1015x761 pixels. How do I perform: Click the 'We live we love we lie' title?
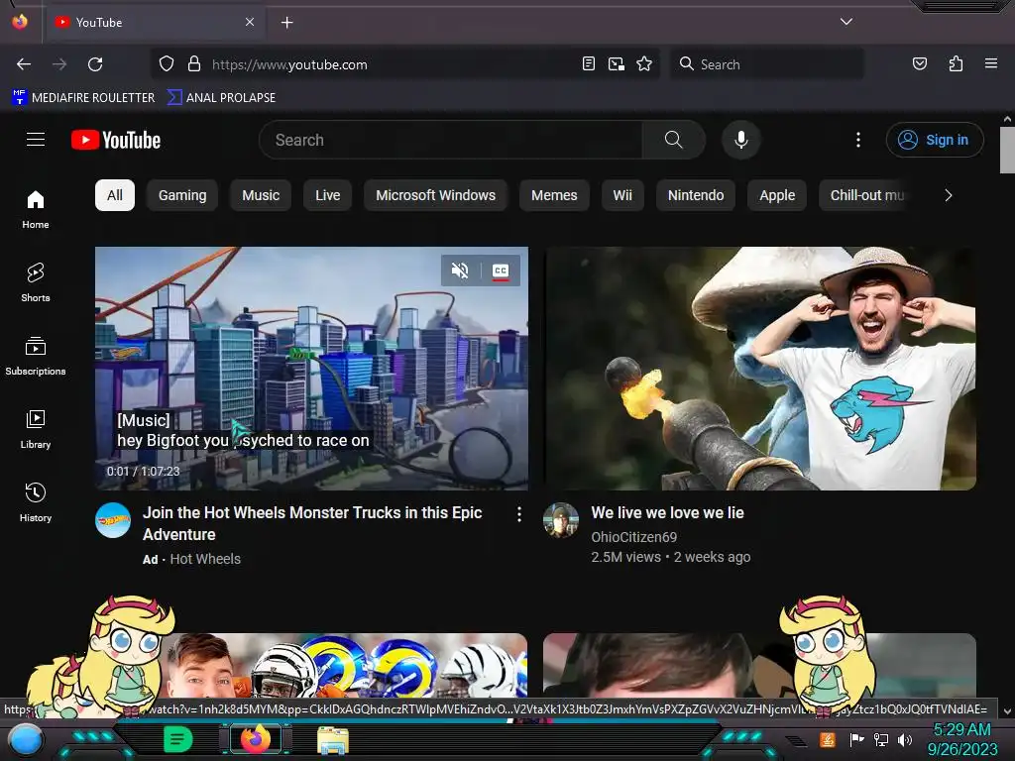[x=667, y=512]
